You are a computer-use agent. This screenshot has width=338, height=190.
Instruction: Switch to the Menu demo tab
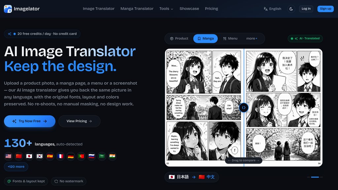pyautogui.click(x=230, y=39)
